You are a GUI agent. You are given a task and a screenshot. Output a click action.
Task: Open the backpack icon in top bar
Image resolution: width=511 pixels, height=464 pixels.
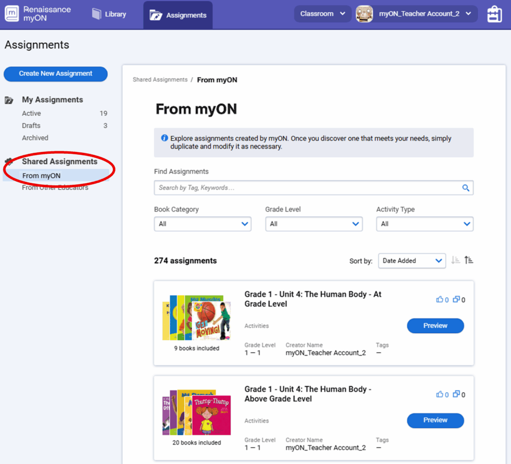pos(494,14)
